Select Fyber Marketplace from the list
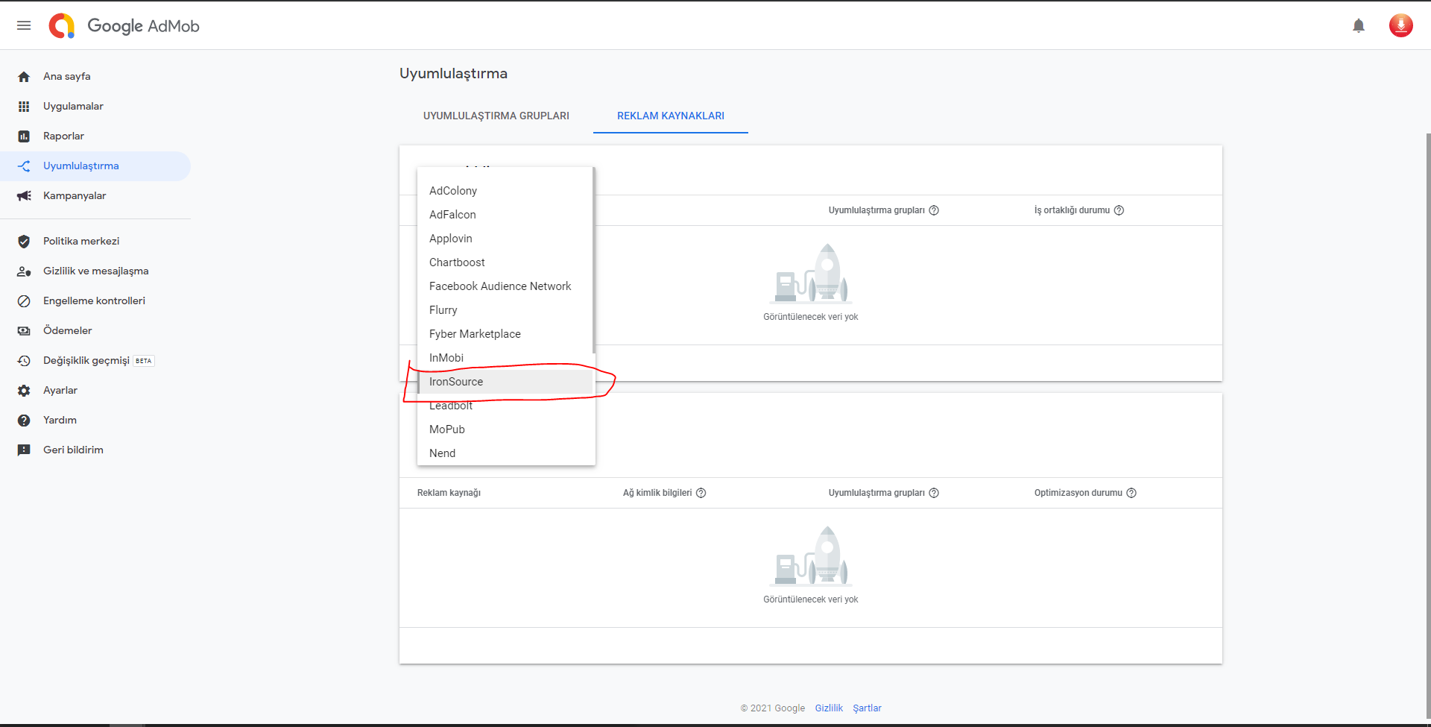The image size is (1431, 727). click(x=505, y=334)
